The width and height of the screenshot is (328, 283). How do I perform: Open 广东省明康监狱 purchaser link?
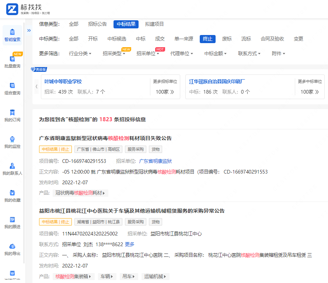pyautogui.click(x=156, y=161)
